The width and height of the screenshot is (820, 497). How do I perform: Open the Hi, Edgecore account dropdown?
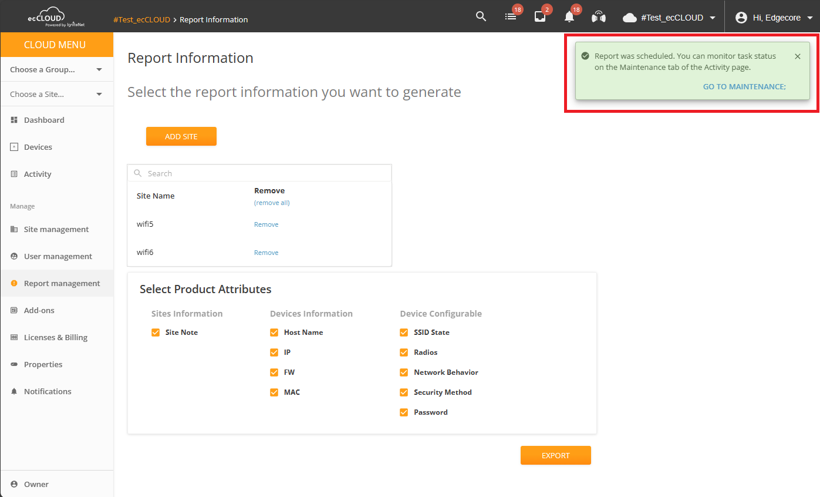point(774,17)
